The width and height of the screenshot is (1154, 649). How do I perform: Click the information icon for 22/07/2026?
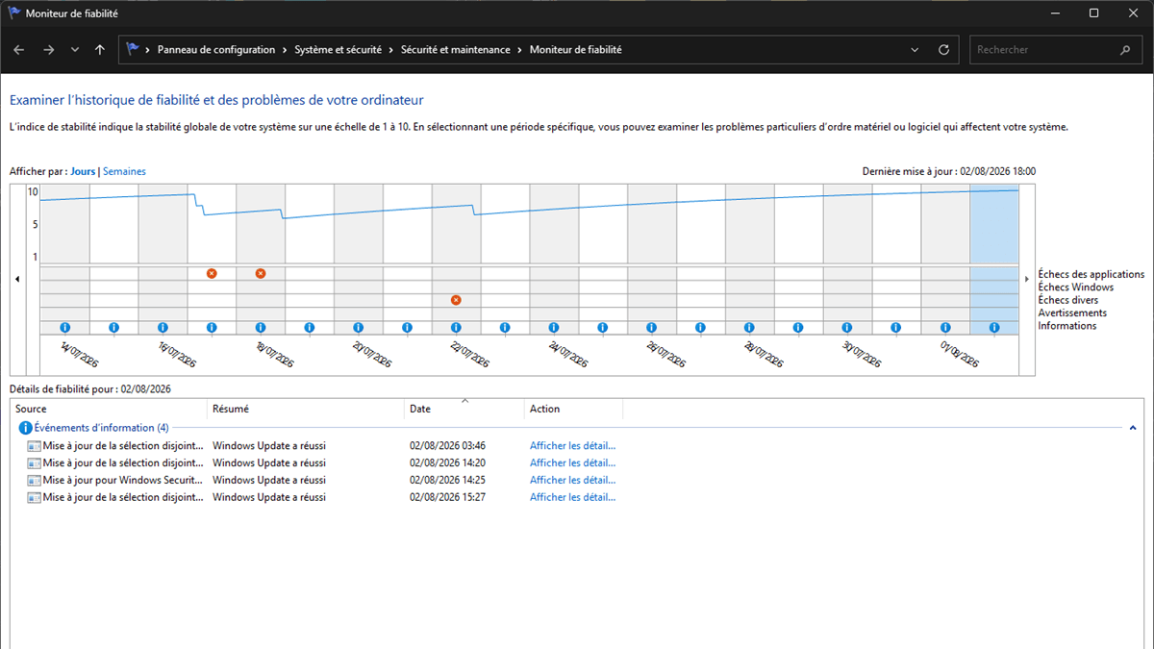(456, 328)
